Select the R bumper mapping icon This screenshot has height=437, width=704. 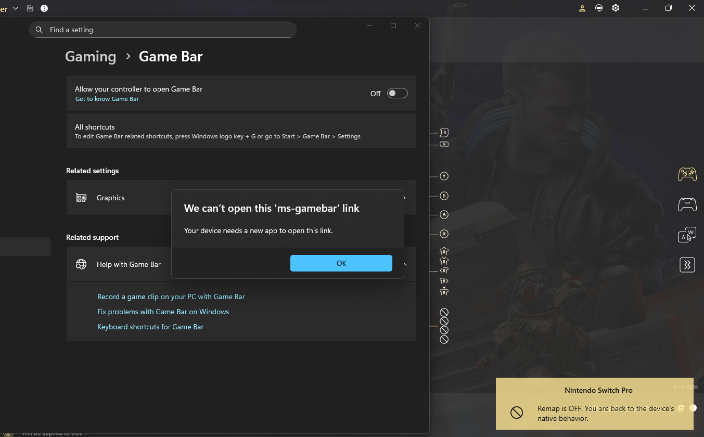coord(444,144)
